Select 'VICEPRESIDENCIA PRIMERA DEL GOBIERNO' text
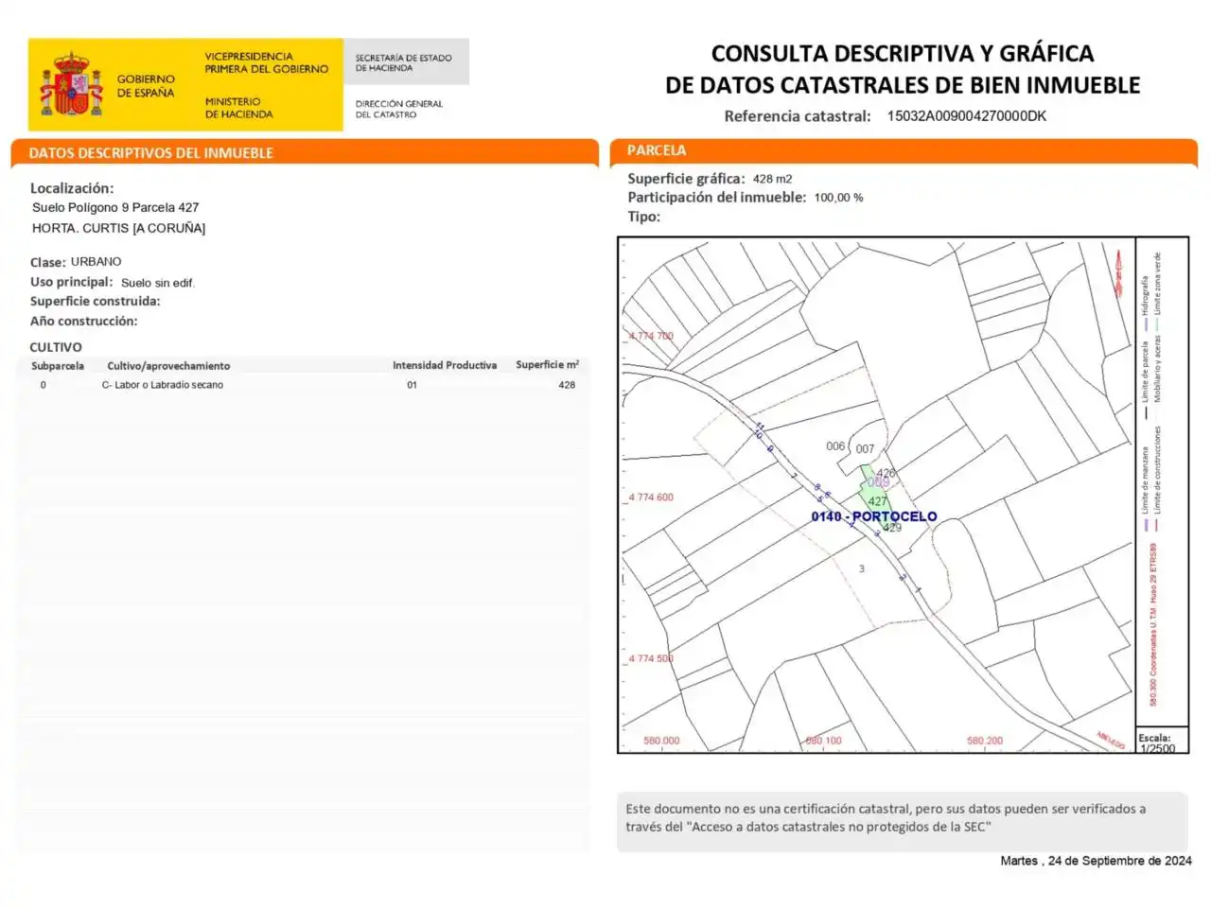Viewport: 1211px width, 908px height. click(x=267, y=62)
